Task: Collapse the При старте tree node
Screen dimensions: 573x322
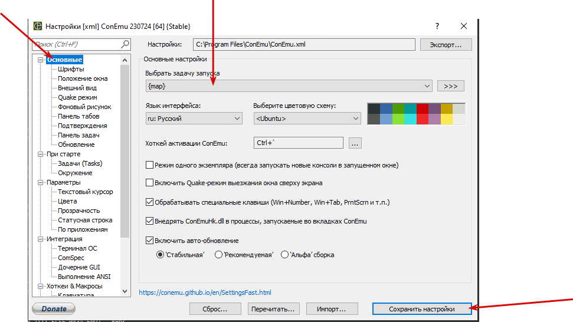Action: pyautogui.click(x=41, y=154)
